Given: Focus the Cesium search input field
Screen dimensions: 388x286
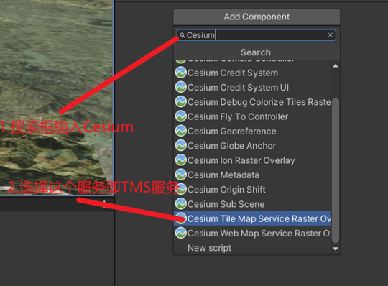Looking at the screenshot, I should tap(257, 35).
